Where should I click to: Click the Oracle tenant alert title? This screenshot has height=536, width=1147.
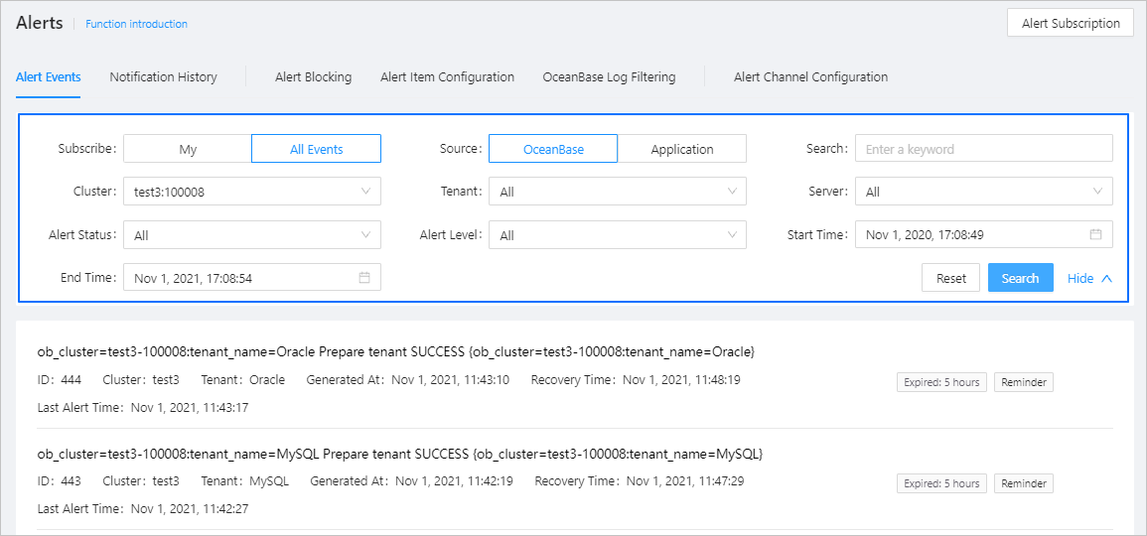[x=396, y=352]
